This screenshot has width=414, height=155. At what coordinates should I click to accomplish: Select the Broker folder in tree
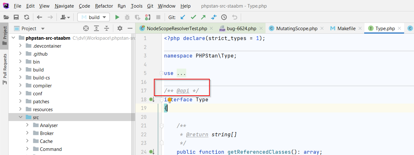click(x=47, y=133)
